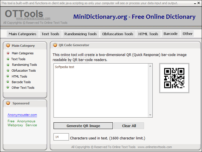The image size is (202, 152).
Task: Click the green bullet beside Other Text Tools
Action: pos(8,88)
